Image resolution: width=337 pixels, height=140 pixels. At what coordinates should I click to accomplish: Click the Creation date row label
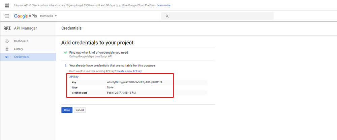point(80,93)
